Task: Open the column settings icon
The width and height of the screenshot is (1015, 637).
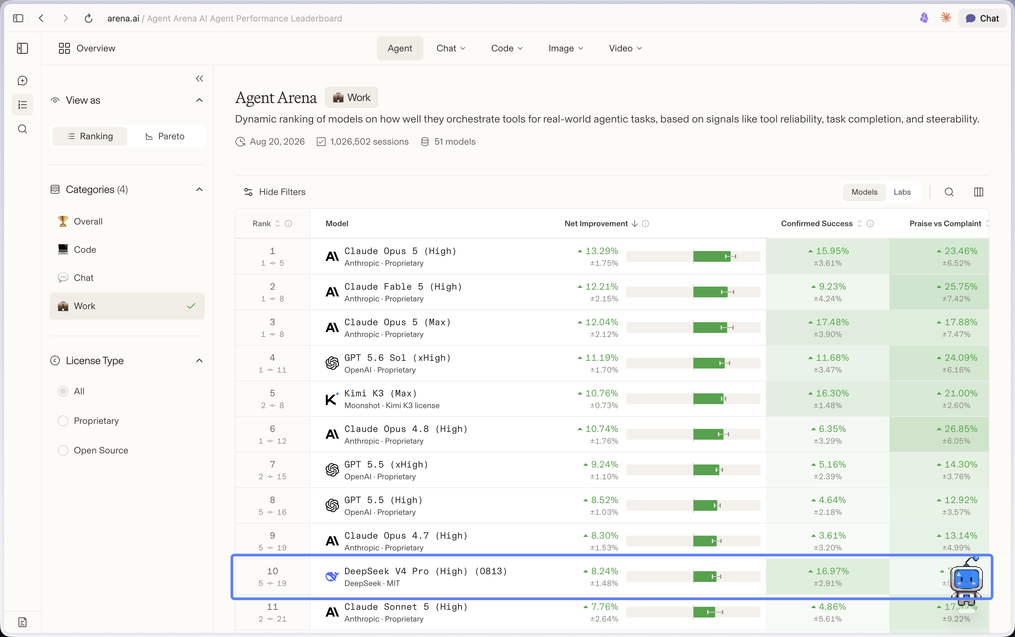Action: (978, 192)
